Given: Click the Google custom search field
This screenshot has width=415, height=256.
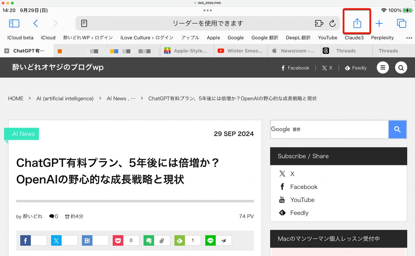Looking at the screenshot, I should tap(329, 129).
